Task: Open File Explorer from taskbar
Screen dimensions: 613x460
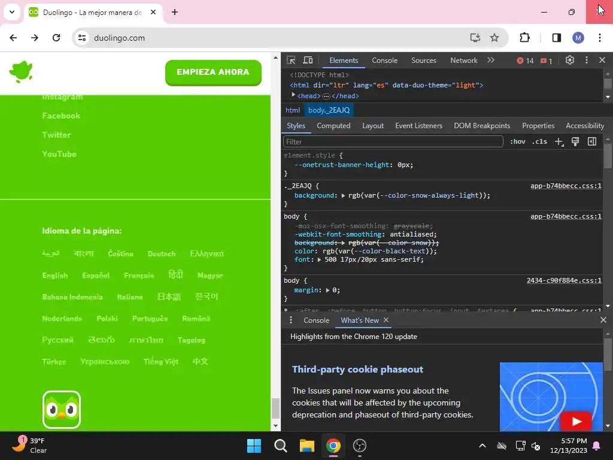Action: [x=307, y=446]
